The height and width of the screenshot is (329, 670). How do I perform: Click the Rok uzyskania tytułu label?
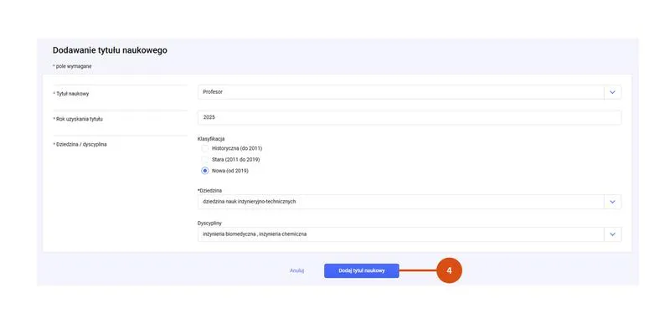tap(79, 119)
